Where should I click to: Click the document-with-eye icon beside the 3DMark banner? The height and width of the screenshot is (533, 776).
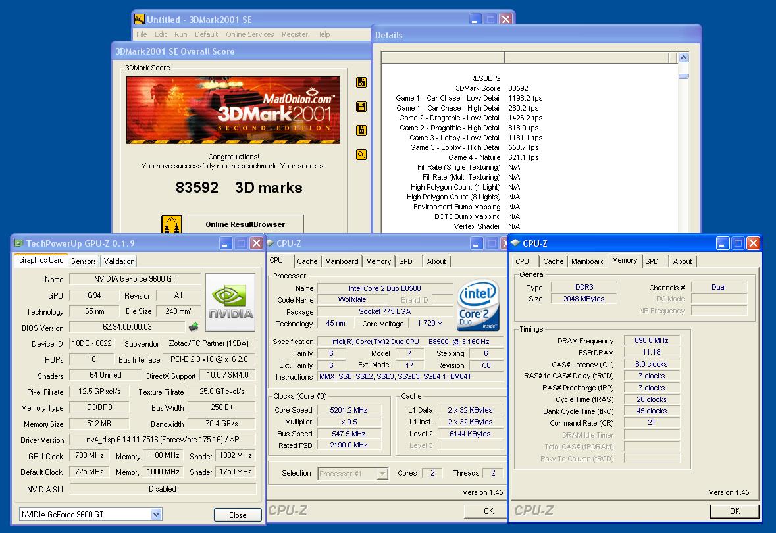361,82
